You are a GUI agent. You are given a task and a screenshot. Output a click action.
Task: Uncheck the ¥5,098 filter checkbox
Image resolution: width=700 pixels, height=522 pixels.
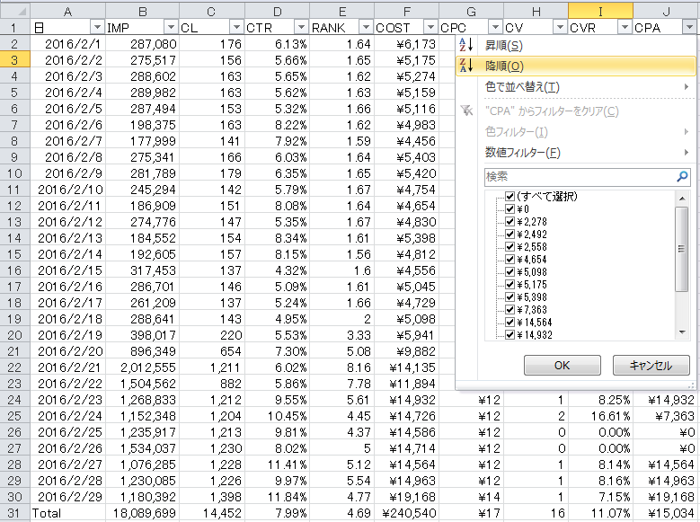(509, 271)
